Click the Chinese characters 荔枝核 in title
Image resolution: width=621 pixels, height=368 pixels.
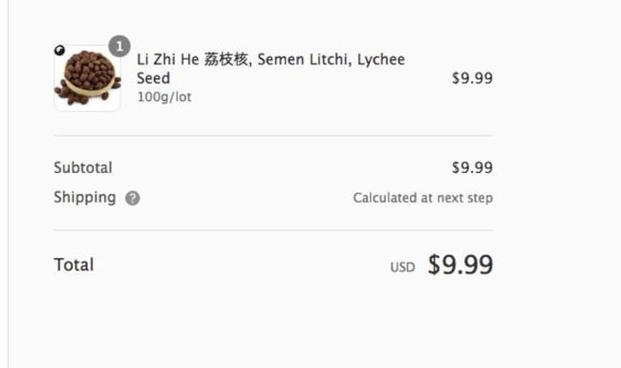click(226, 59)
